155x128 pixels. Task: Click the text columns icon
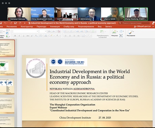[94, 31]
